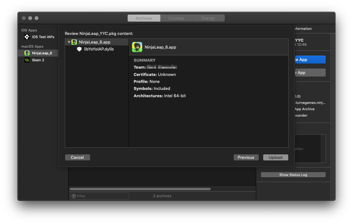
Task: Switch to the Archives tab
Action: tap(144, 18)
